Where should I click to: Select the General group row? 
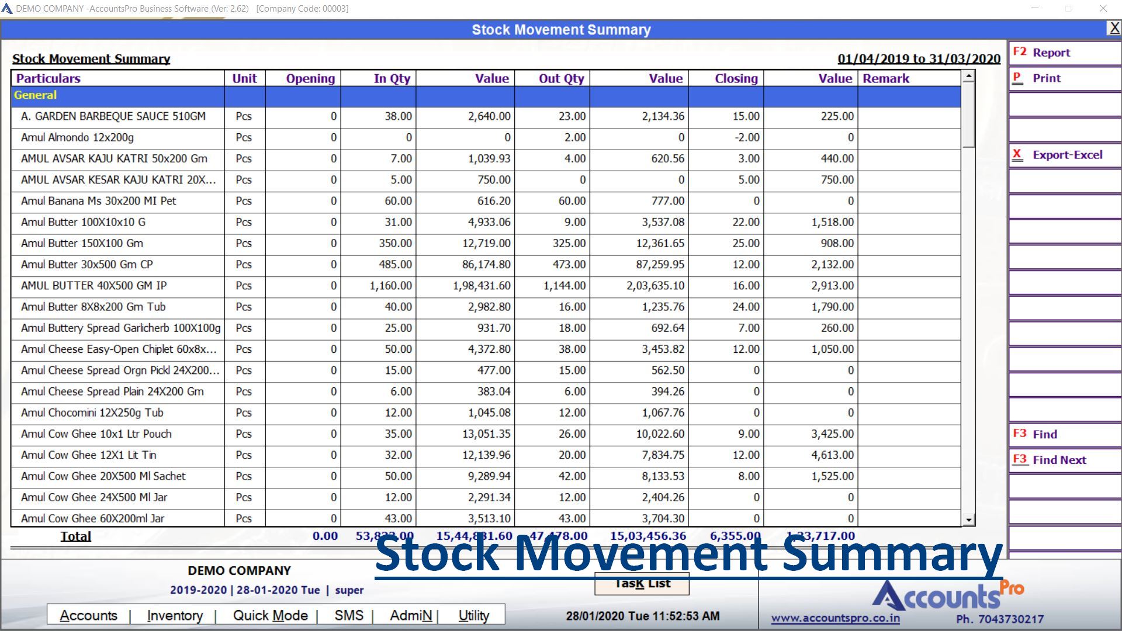tap(35, 96)
